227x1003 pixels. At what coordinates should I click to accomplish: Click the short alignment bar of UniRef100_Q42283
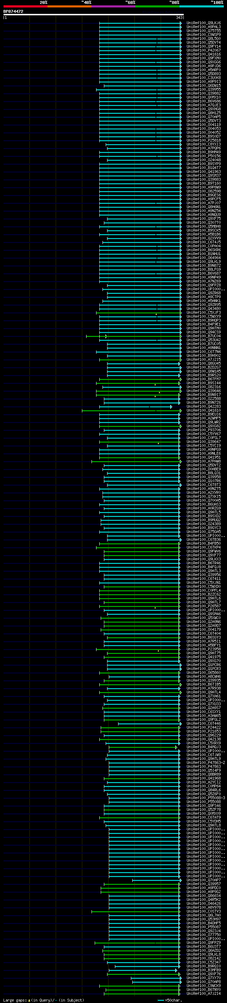(x=136, y=406)
